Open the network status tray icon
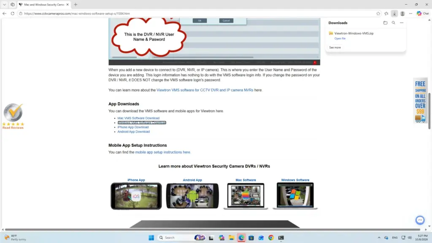Screen dimensions: 432x243 (403, 238)
